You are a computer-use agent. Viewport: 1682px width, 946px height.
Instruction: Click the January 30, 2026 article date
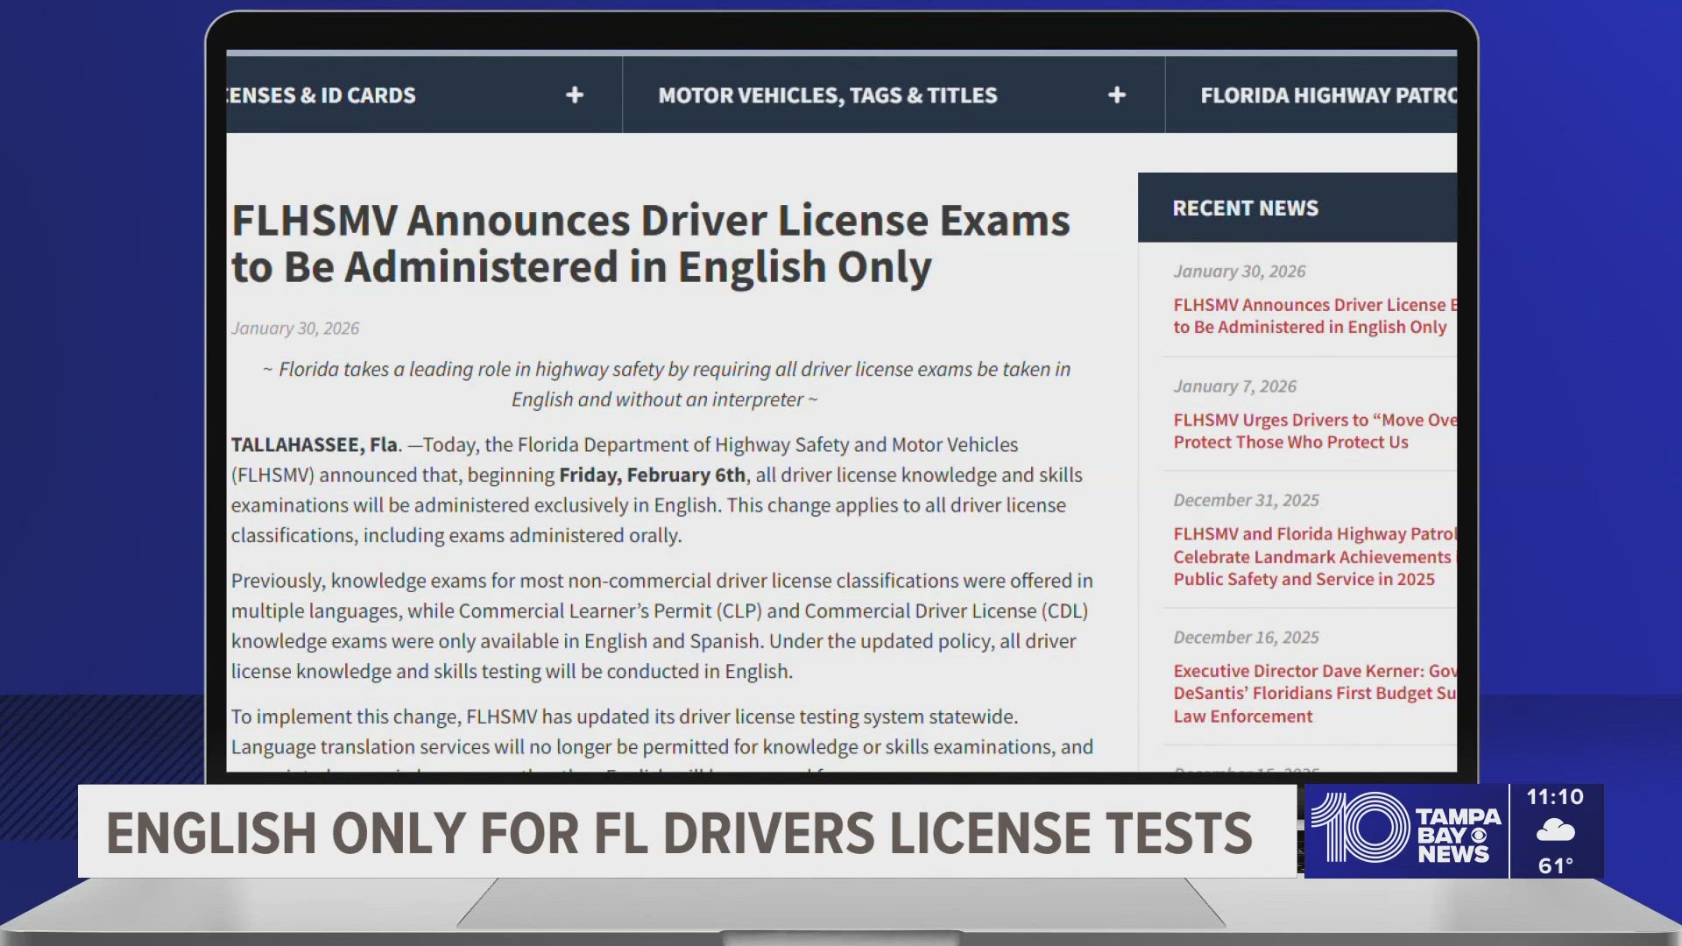pos(295,328)
